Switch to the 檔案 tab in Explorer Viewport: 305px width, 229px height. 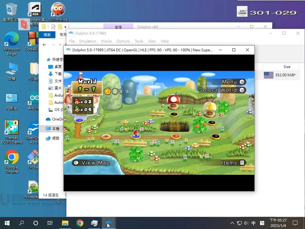point(47,35)
